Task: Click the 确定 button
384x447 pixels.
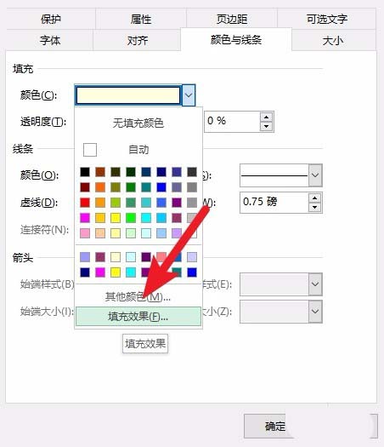Action: coord(275,426)
